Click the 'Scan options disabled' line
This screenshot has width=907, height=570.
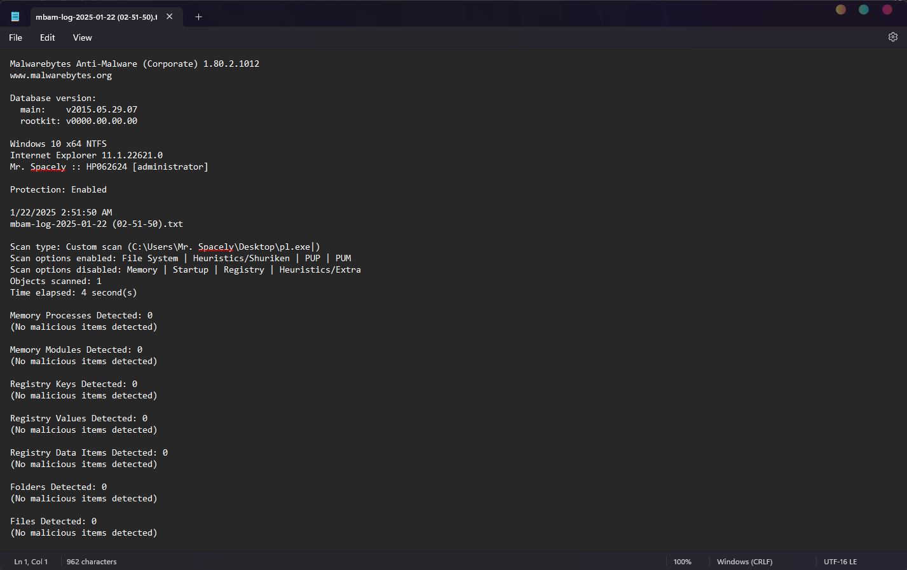(x=186, y=269)
